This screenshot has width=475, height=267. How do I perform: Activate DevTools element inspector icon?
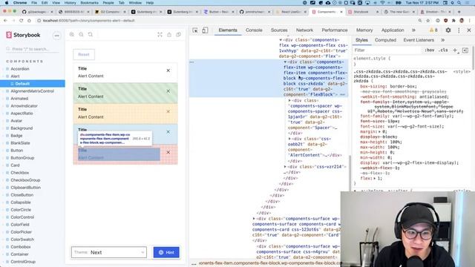pyautogui.click(x=195, y=30)
